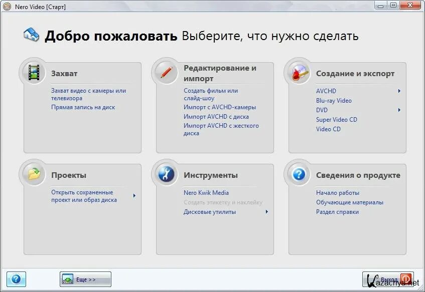The height and width of the screenshot is (292, 425).
Task: Click the home icon beside Добро пожаловать
Action: pos(32,35)
